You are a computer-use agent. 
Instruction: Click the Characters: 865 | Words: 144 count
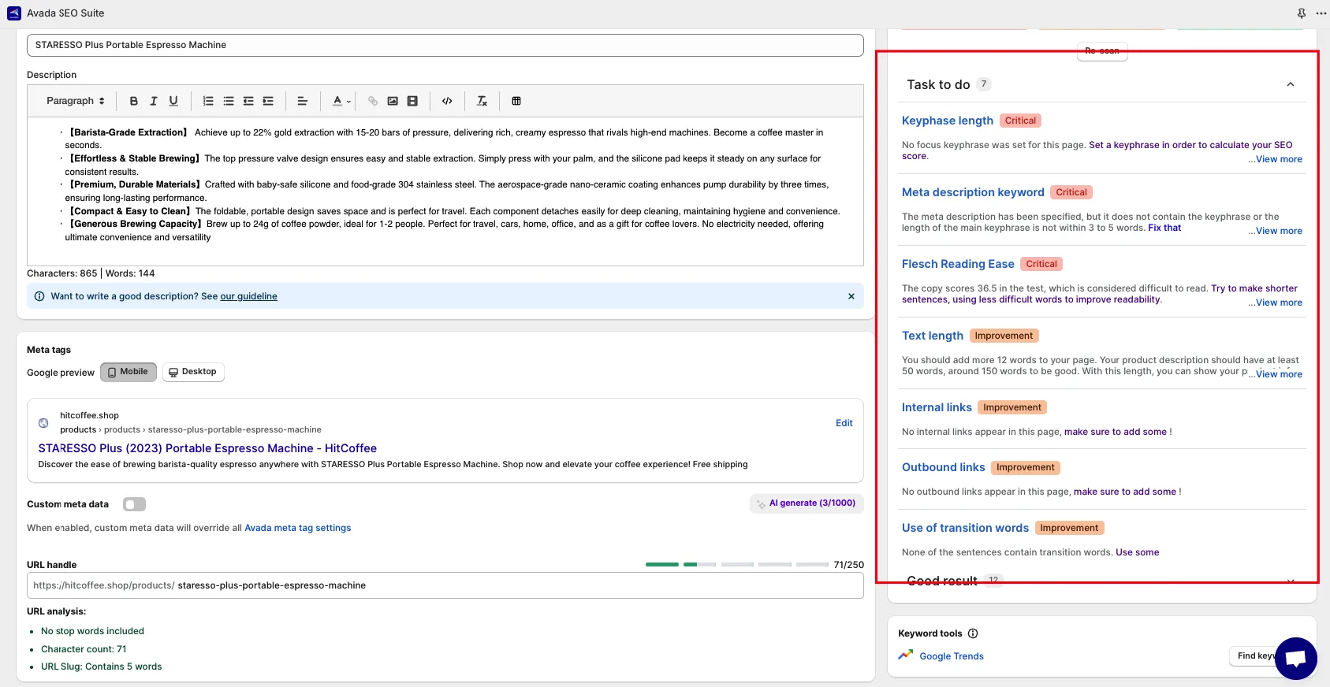(x=91, y=273)
